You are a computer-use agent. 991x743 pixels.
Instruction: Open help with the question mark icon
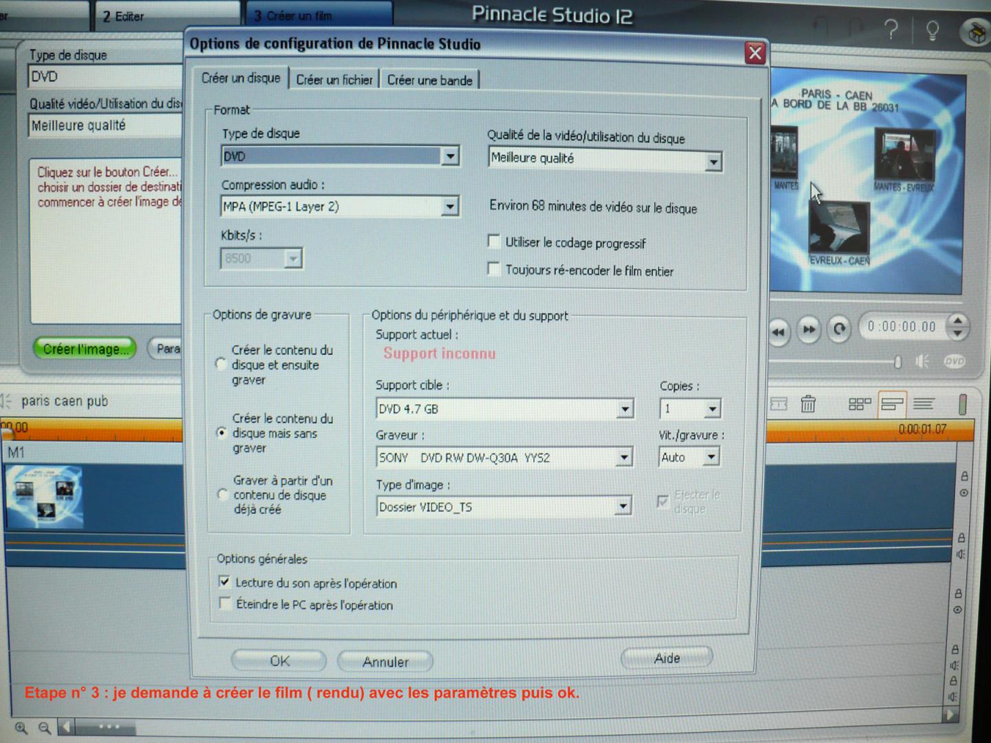point(891,29)
